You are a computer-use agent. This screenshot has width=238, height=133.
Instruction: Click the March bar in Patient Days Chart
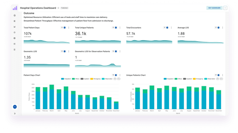tap(52, 97)
